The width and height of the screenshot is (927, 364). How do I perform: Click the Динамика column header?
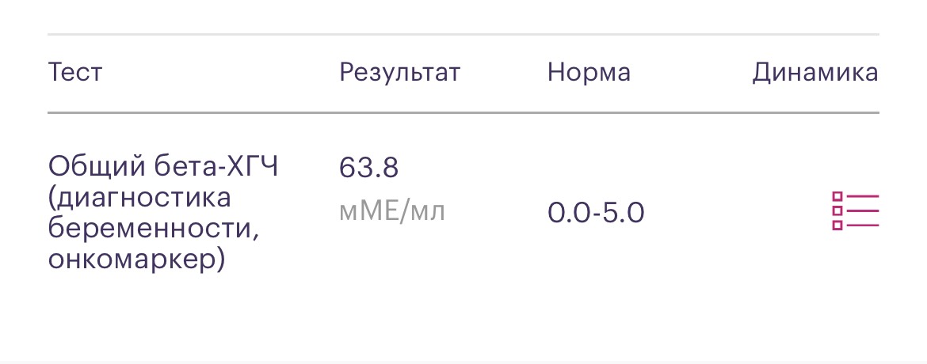[815, 74]
